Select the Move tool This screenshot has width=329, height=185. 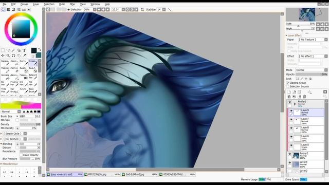pyautogui.click(x=3, y=55)
